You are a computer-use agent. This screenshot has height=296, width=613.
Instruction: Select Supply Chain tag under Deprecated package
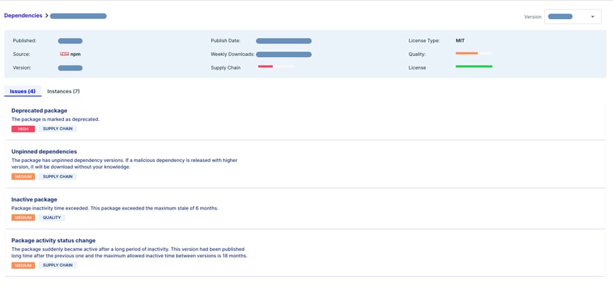(57, 129)
